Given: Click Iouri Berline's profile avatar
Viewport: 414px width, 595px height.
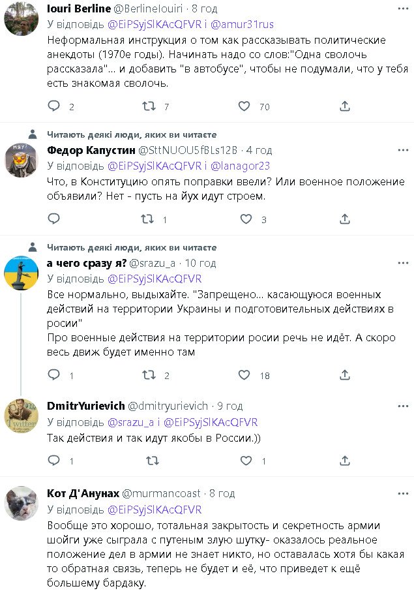Looking at the screenshot, I should [21, 20].
